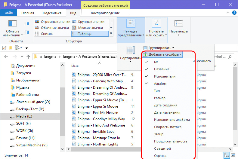238x159 pixels.
Task: Switch to large thumbnails icon in status bar
Action: point(233,155)
